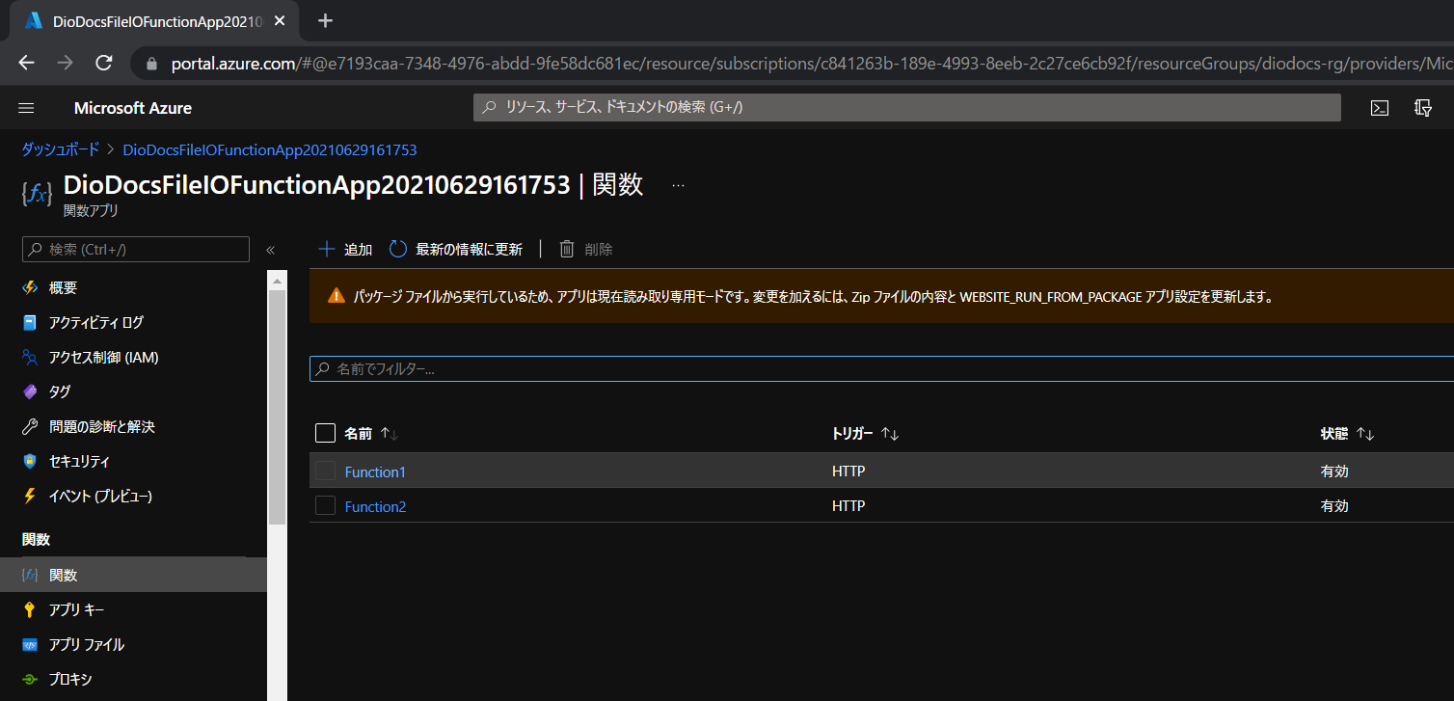
Task: Collapse the left sidebar with the double chevron
Action: pos(270,250)
